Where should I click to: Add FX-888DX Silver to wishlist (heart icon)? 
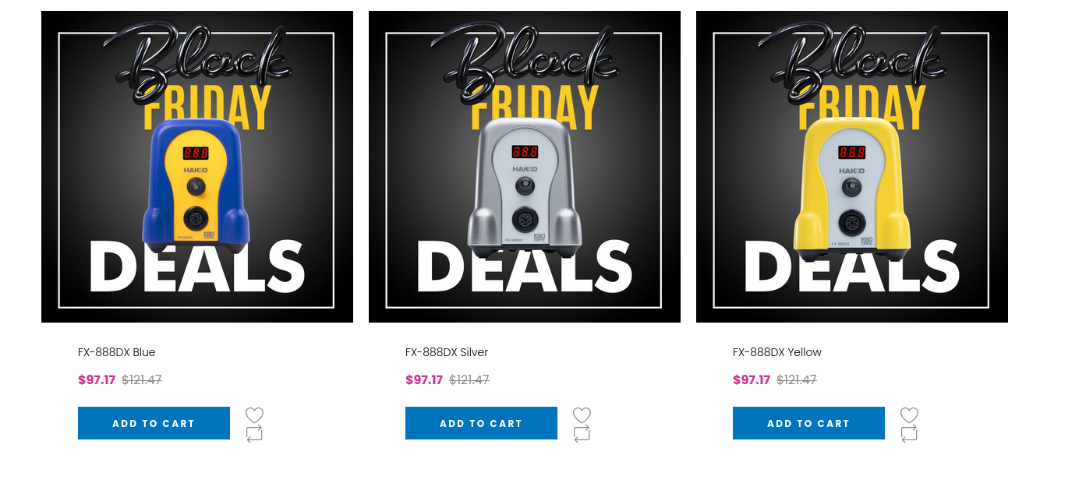pyautogui.click(x=582, y=415)
